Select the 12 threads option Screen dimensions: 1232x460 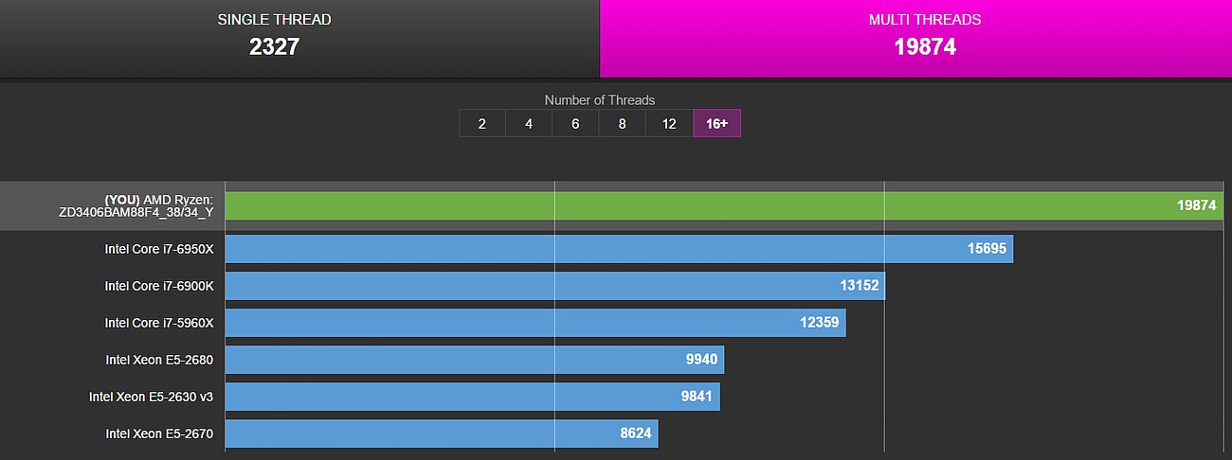point(669,124)
